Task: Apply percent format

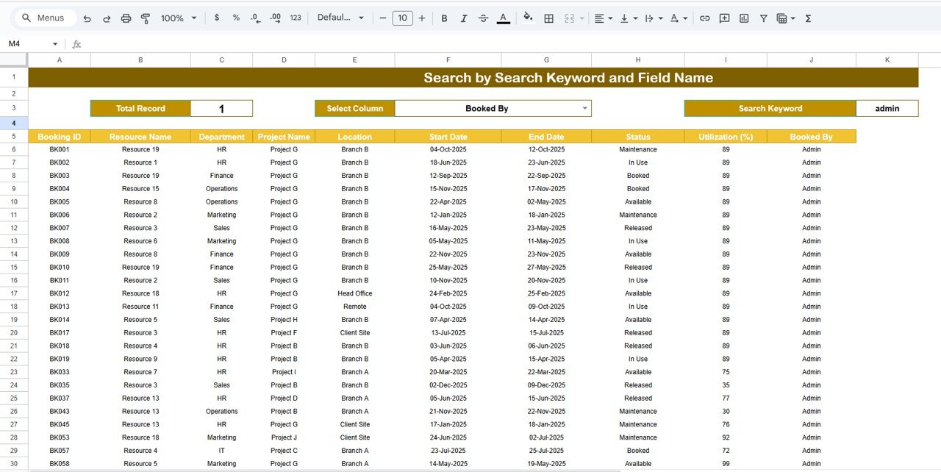Action: click(x=235, y=18)
